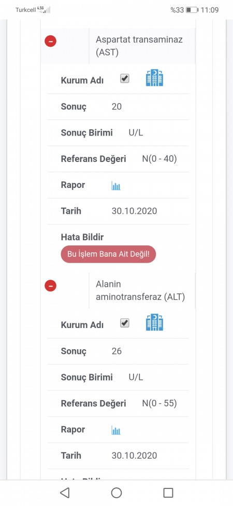Image resolution: width=233 pixels, height=506 pixels.
Task: Toggle Kurum Adı checkbox under ALT
Action: (x=125, y=323)
